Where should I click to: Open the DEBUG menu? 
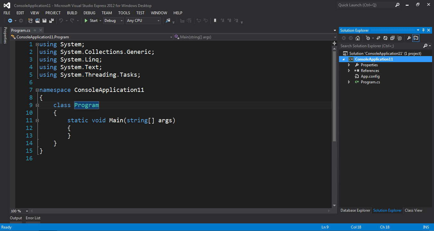tap(90, 13)
